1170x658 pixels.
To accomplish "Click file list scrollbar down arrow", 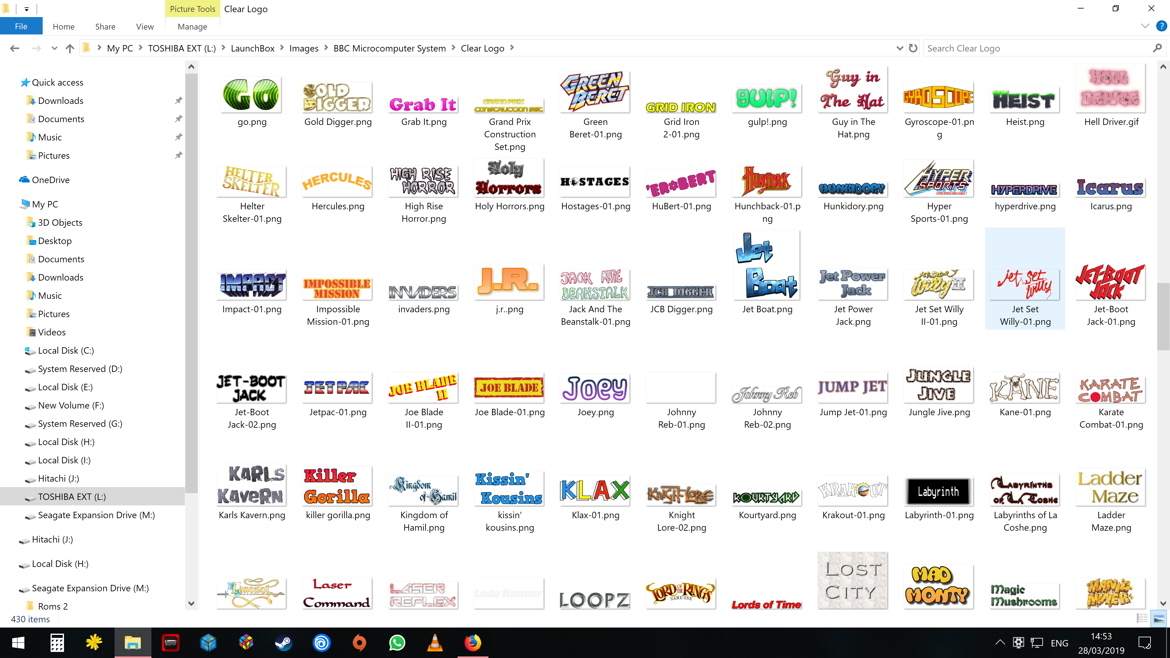I will pos(1163,603).
